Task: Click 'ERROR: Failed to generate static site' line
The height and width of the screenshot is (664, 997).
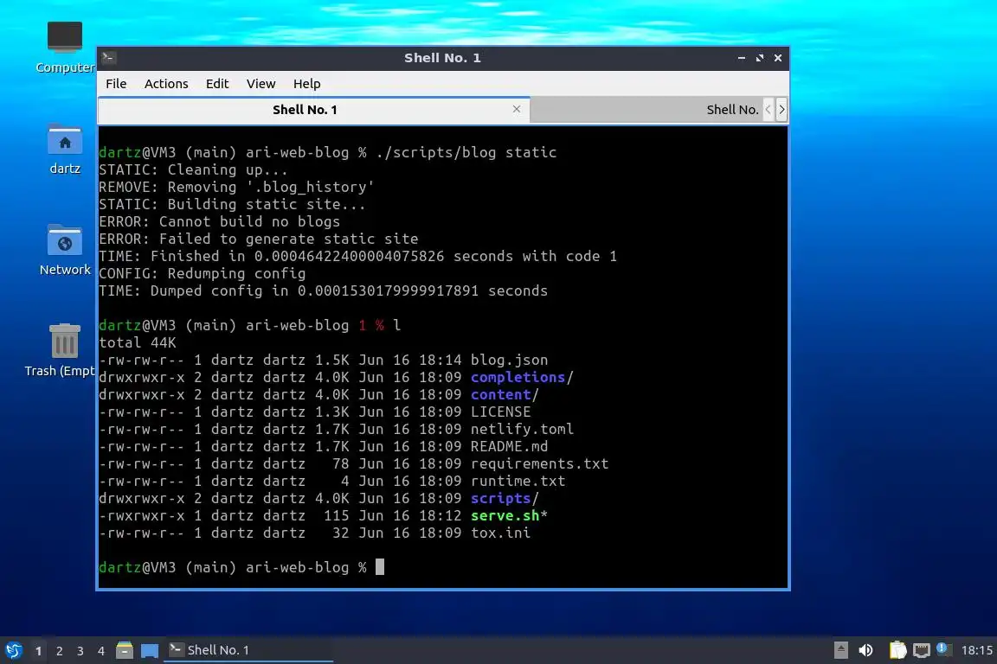Action: (258, 239)
